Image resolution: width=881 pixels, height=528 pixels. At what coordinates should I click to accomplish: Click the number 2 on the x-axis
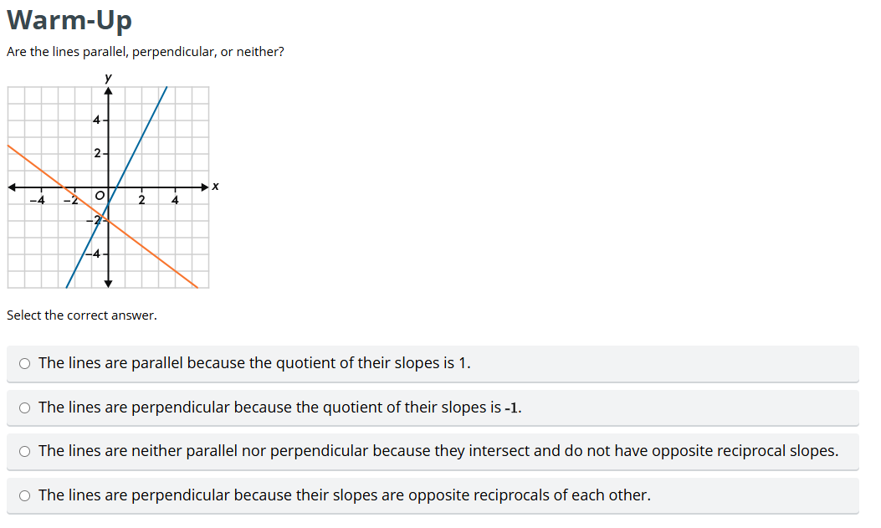(141, 199)
